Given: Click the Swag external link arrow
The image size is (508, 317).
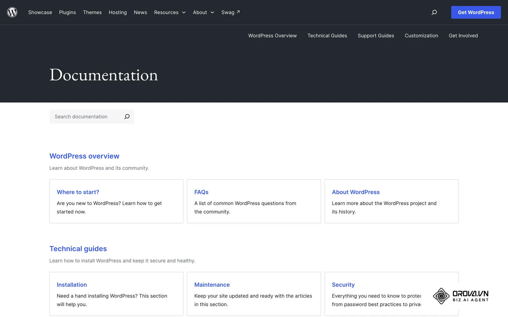Looking at the screenshot, I should [238, 12].
